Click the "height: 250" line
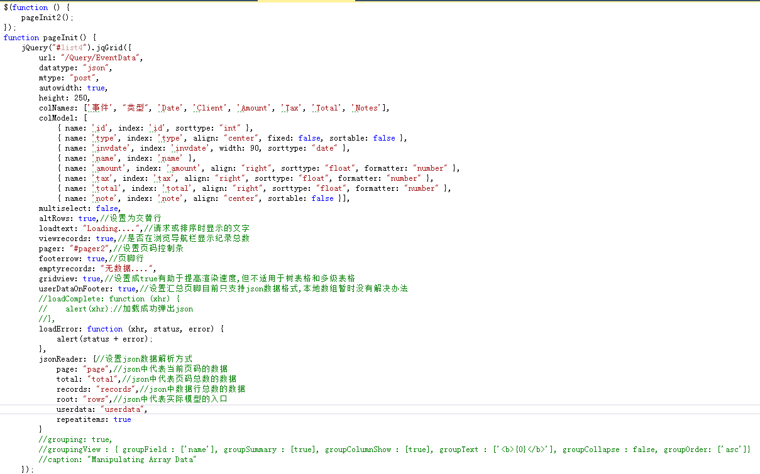This screenshot has height=474, width=760. click(65, 98)
